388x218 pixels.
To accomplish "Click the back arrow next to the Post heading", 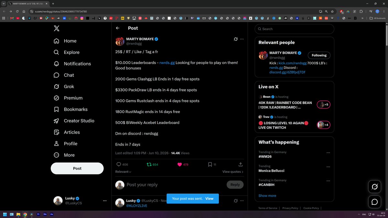I will pyautogui.click(x=118, y=28).
